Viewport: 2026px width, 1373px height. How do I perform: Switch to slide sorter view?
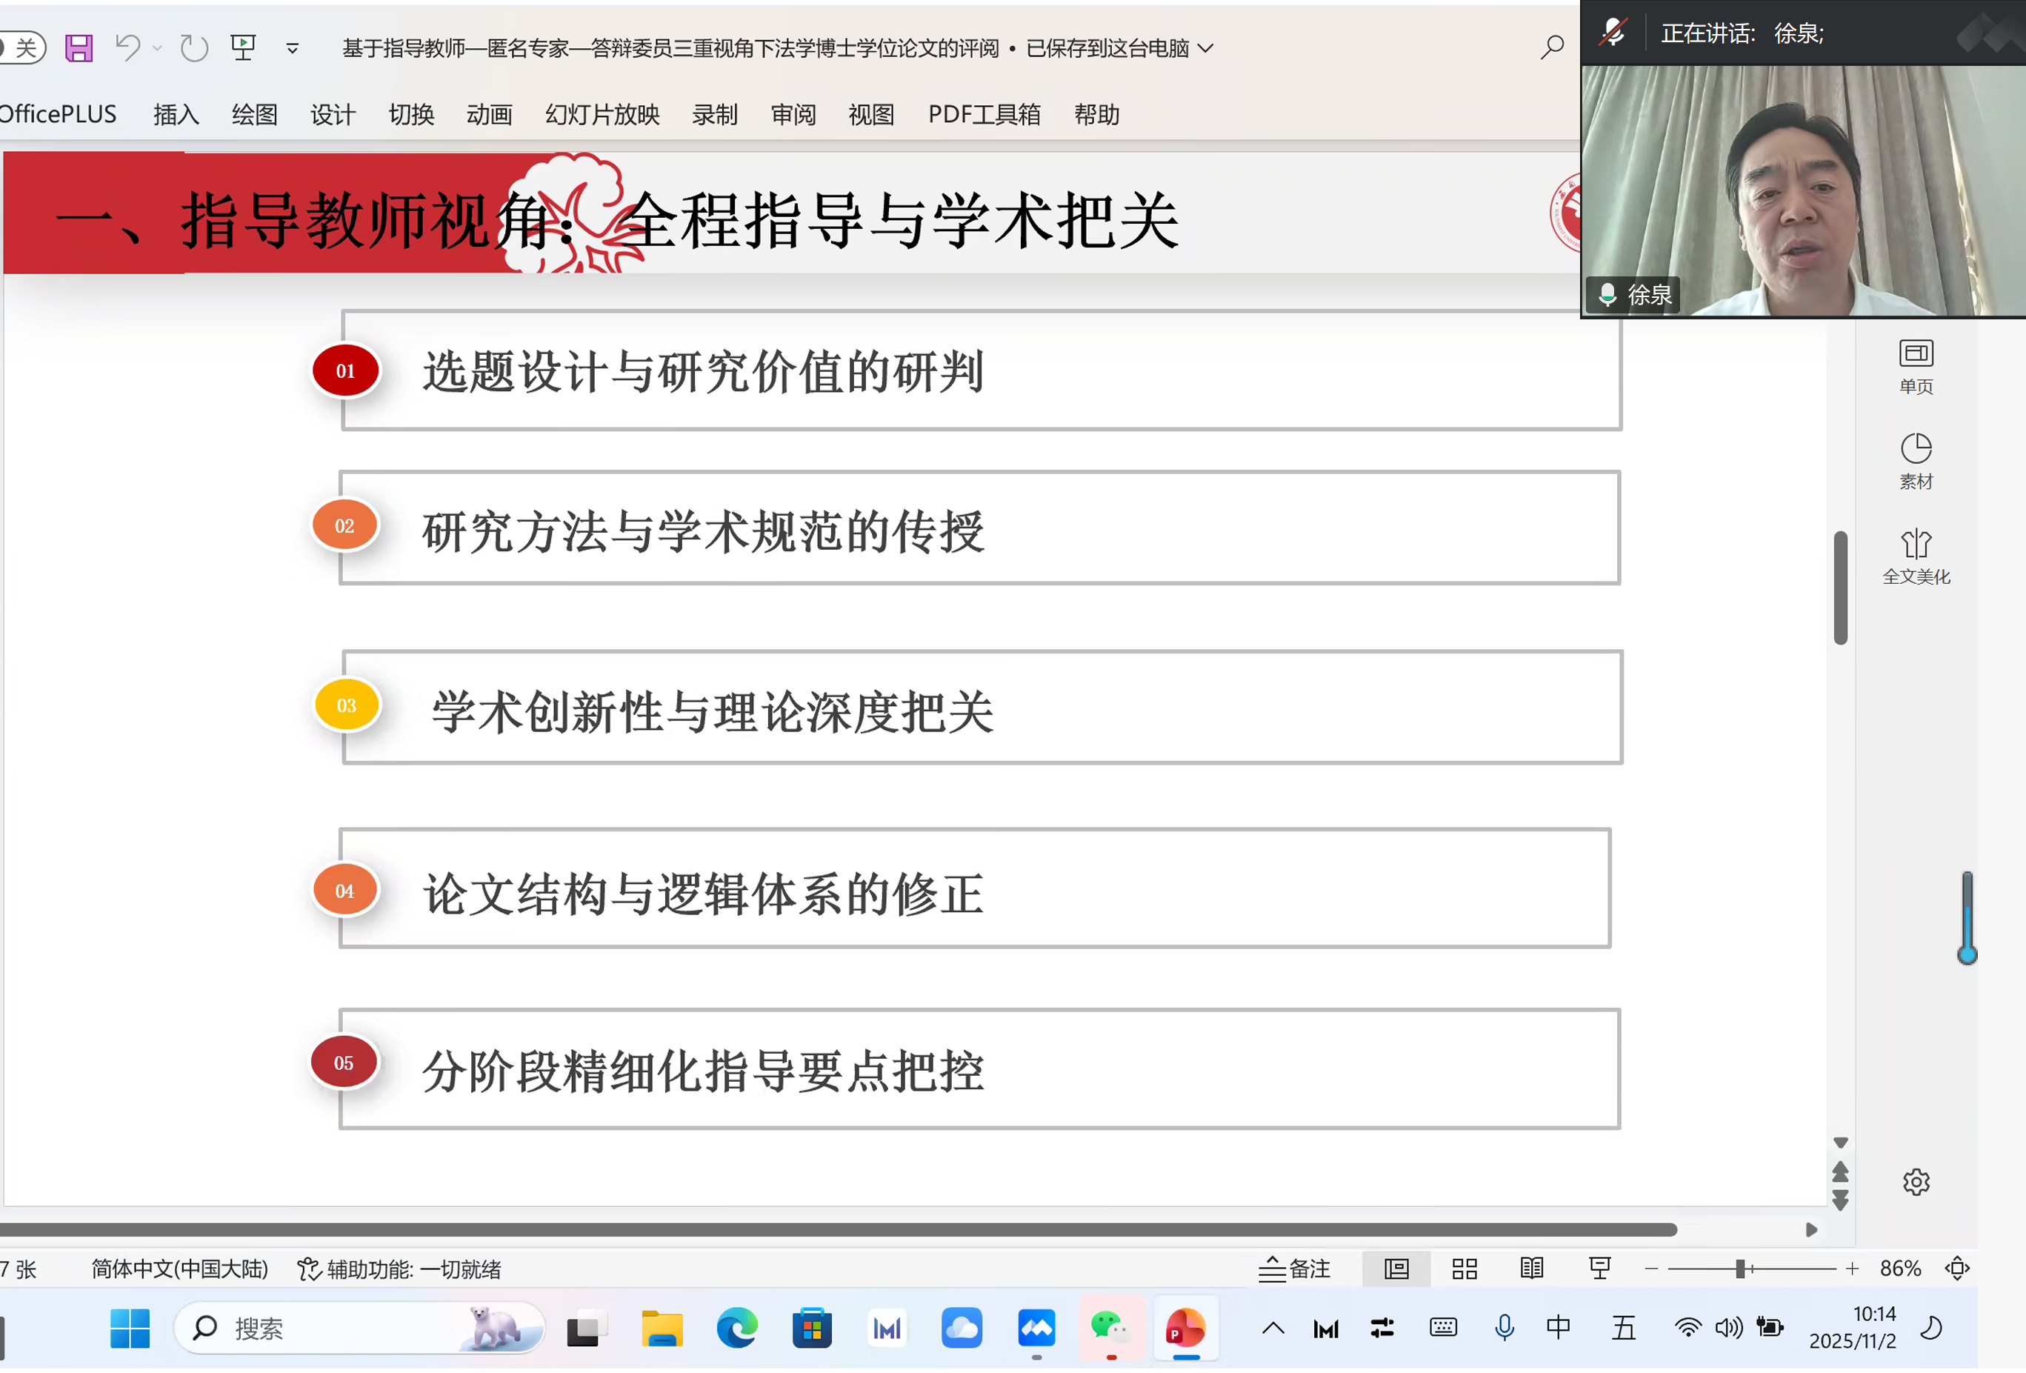(x=1464, y=1269)
